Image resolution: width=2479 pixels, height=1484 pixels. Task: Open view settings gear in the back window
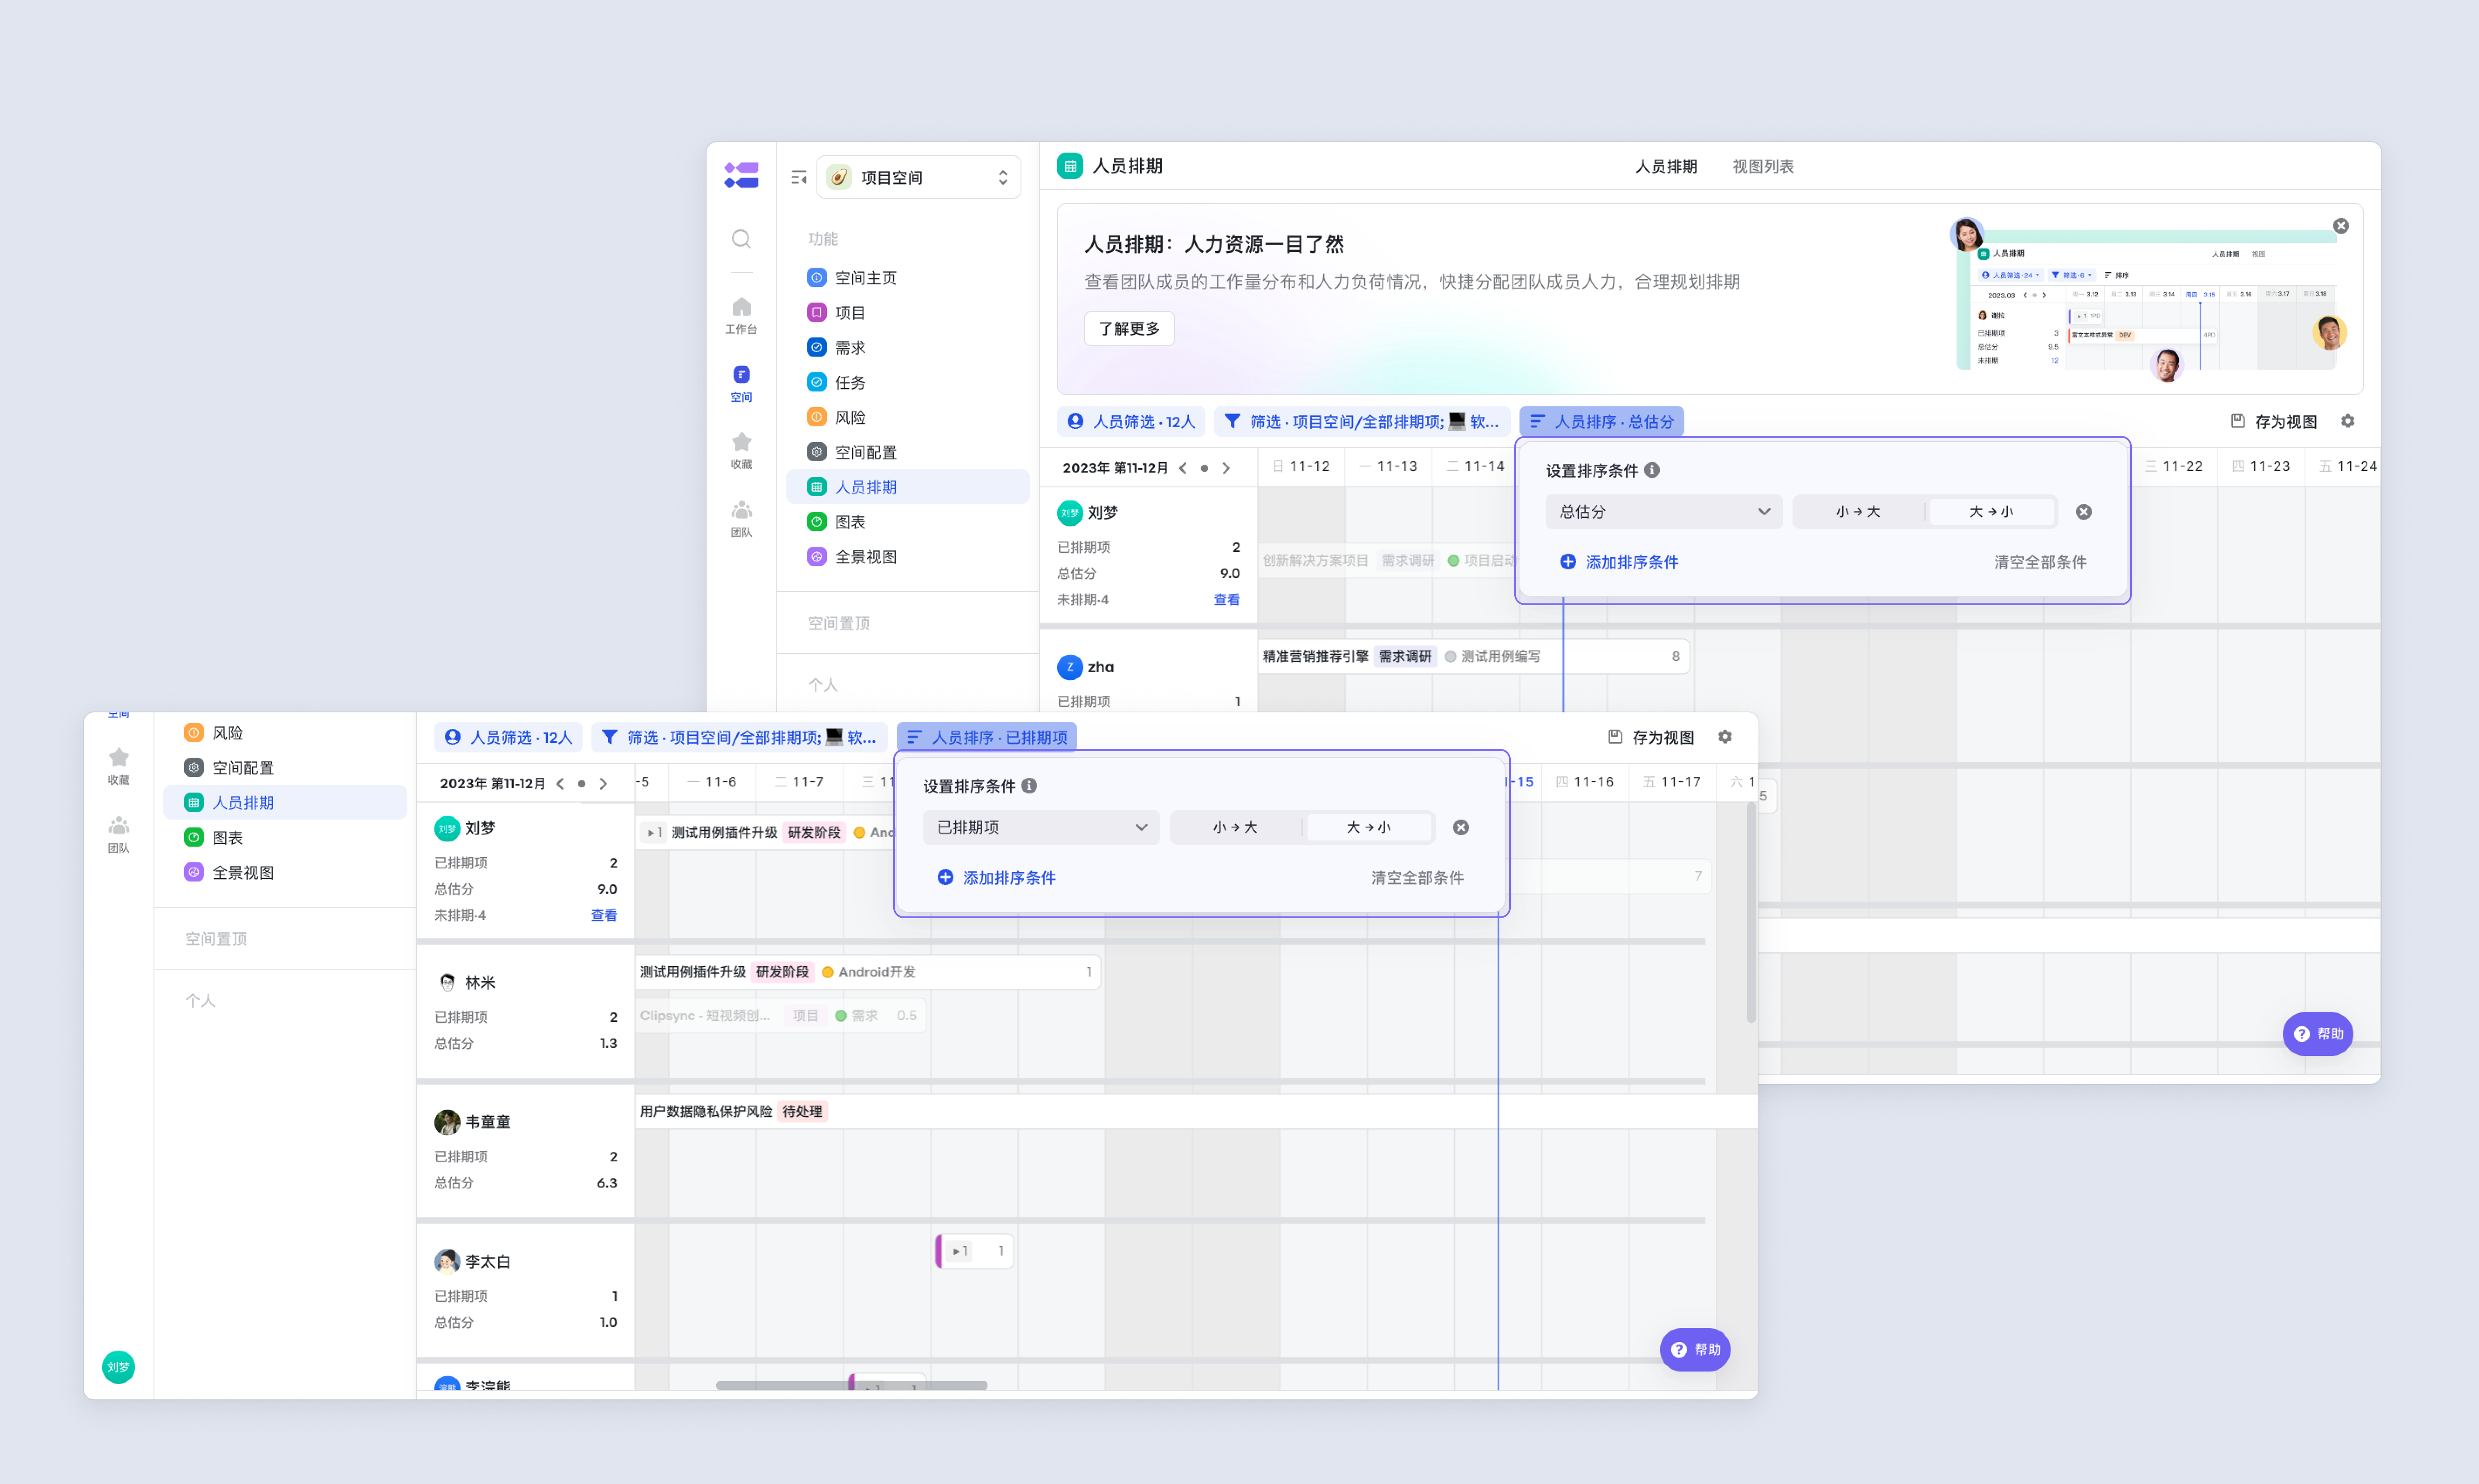[x=2348, y=421]
